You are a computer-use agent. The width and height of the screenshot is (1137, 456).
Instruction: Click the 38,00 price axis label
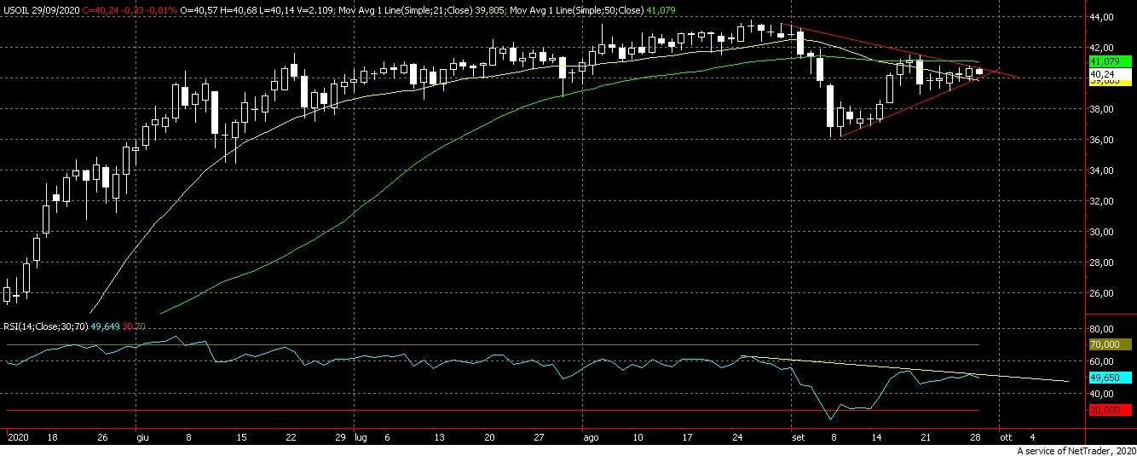[x=1102, y=109]
